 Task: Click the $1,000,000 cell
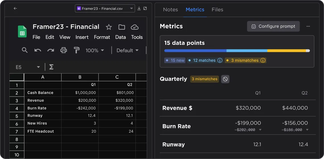click(x=80, y=93)
